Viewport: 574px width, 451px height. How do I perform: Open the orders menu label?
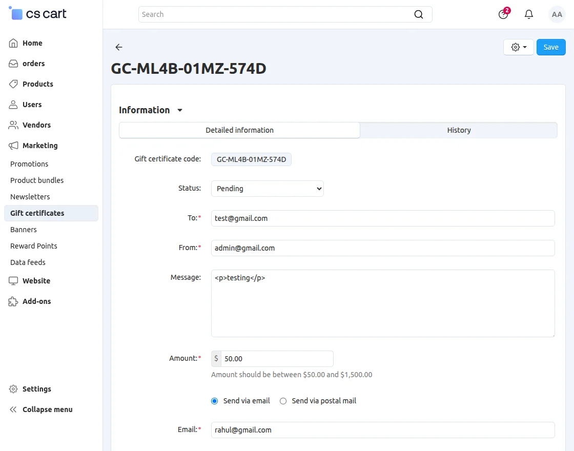click(34, 64)
